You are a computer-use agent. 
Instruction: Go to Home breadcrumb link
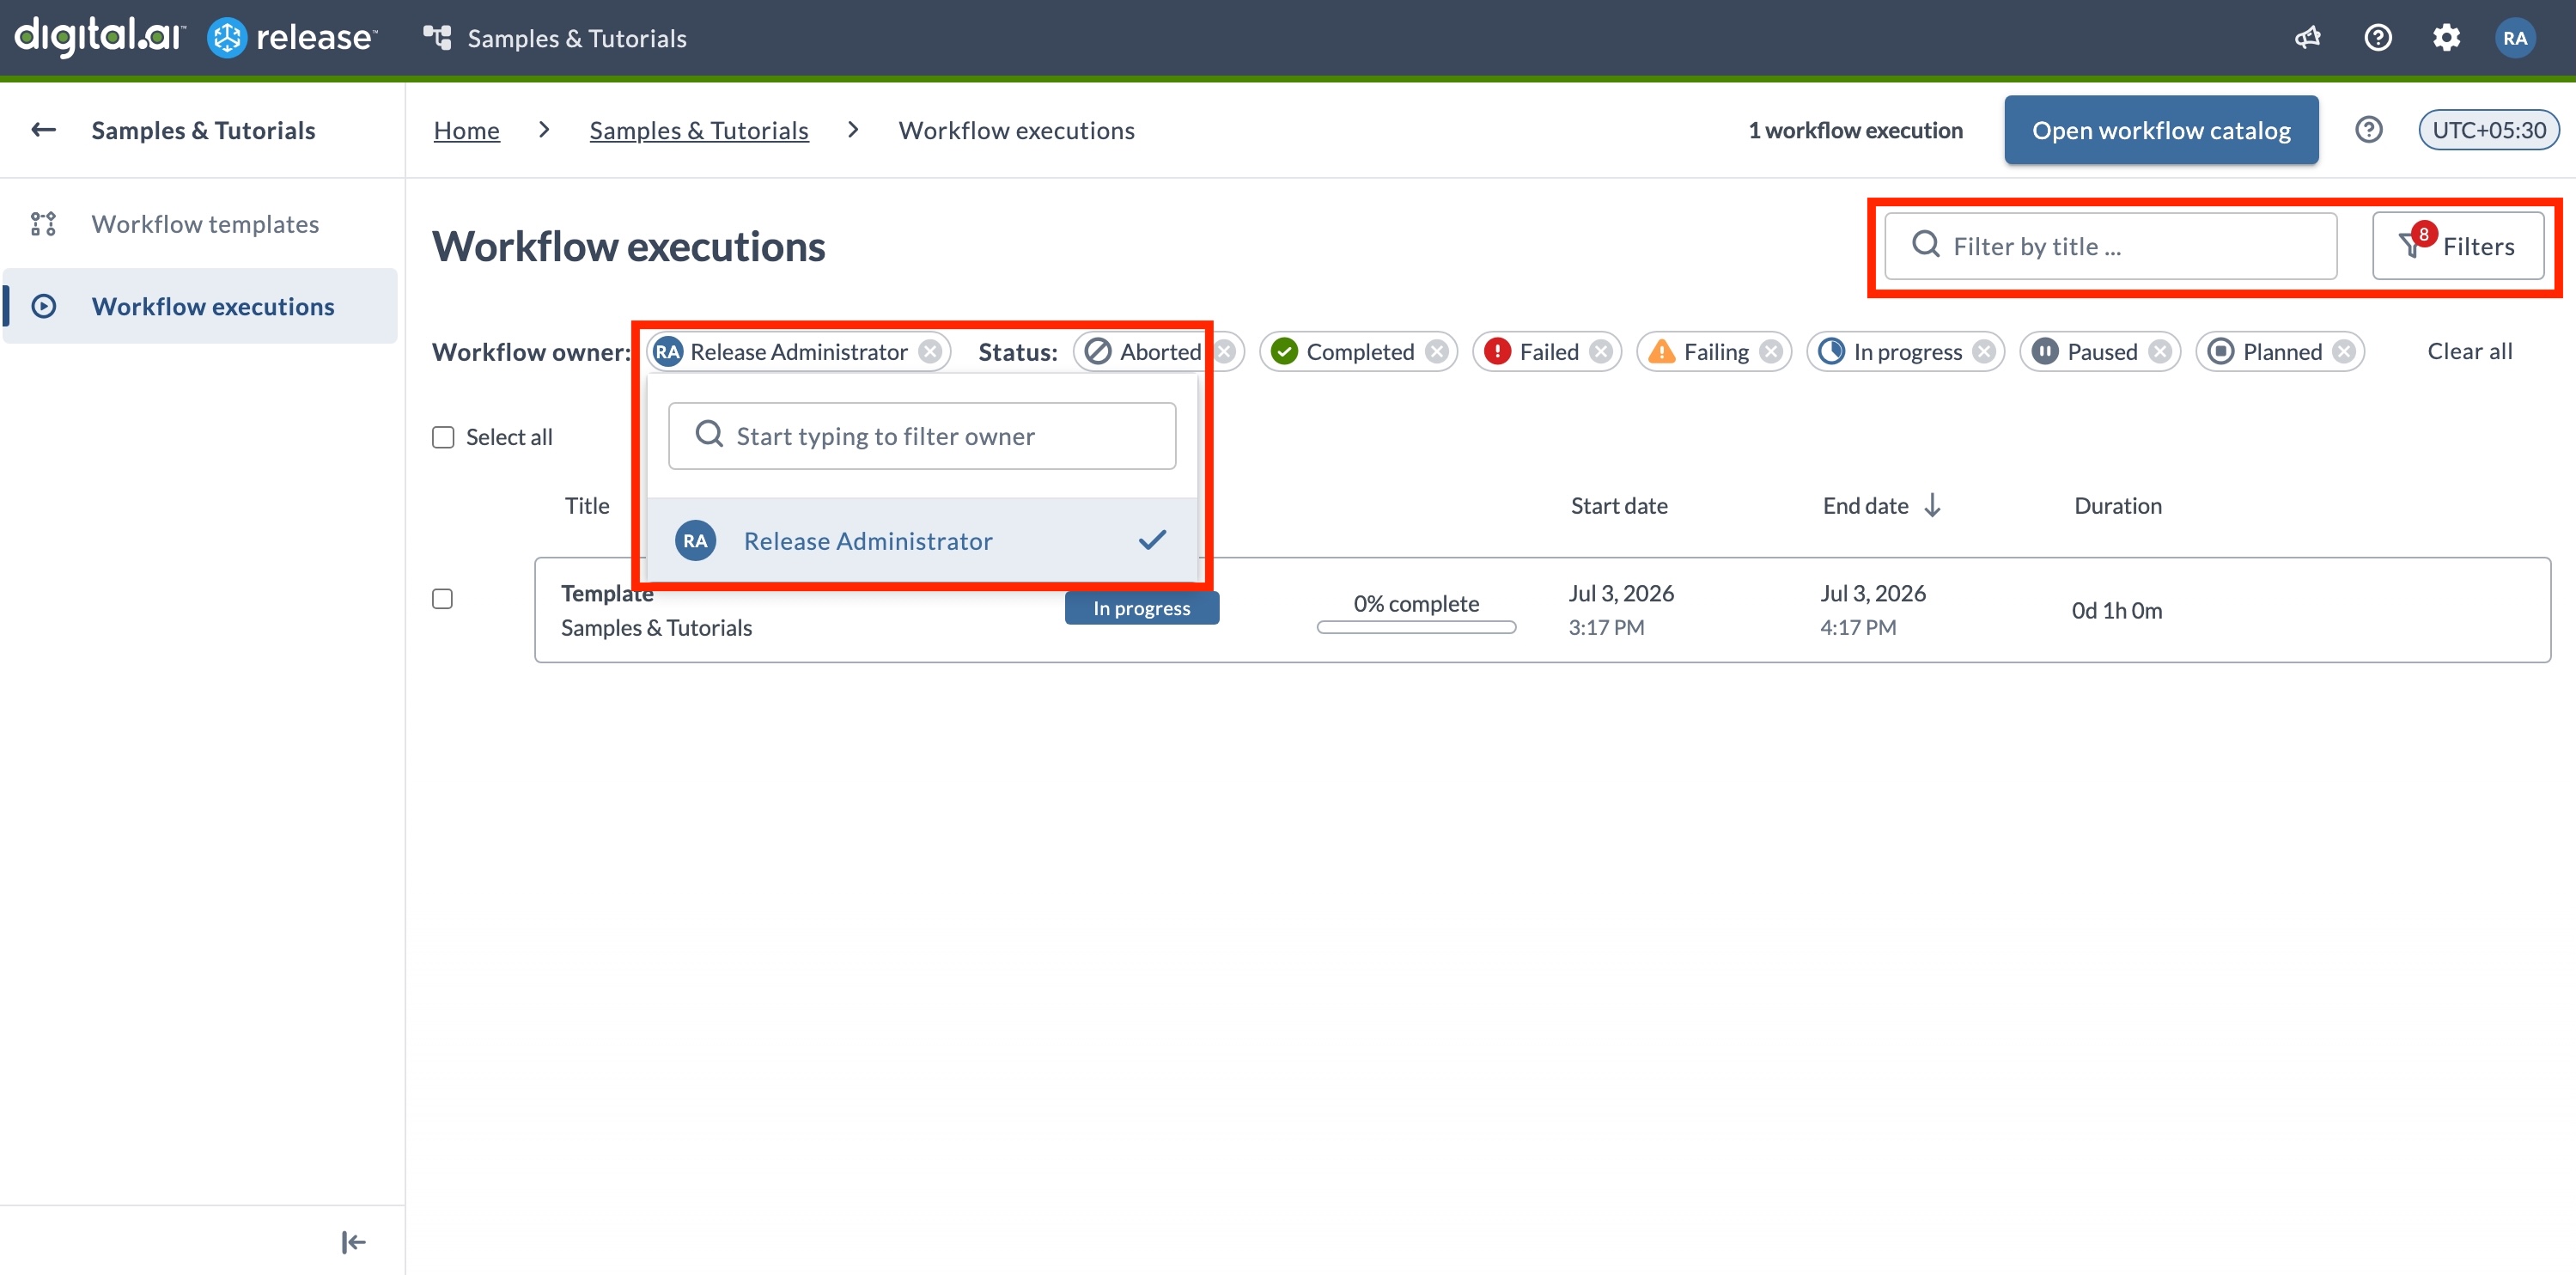(466, 130)
